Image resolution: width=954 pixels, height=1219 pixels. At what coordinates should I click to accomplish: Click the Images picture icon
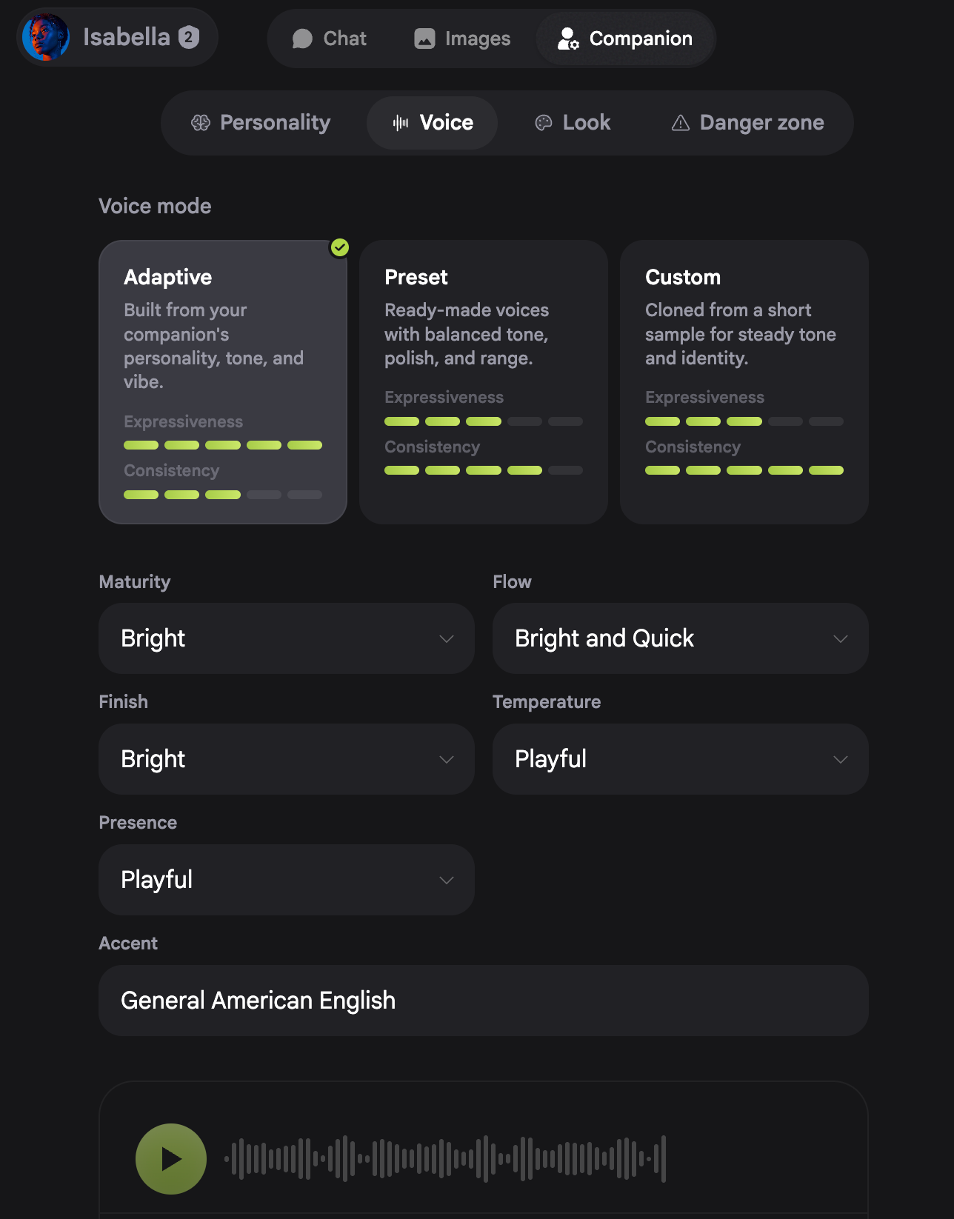click(424, 39)
